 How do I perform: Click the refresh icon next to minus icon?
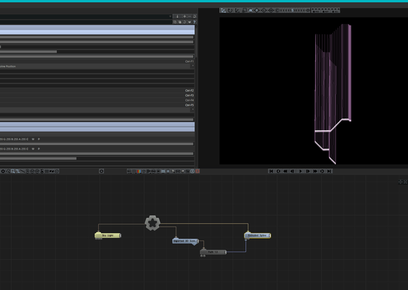click(194, 16)
